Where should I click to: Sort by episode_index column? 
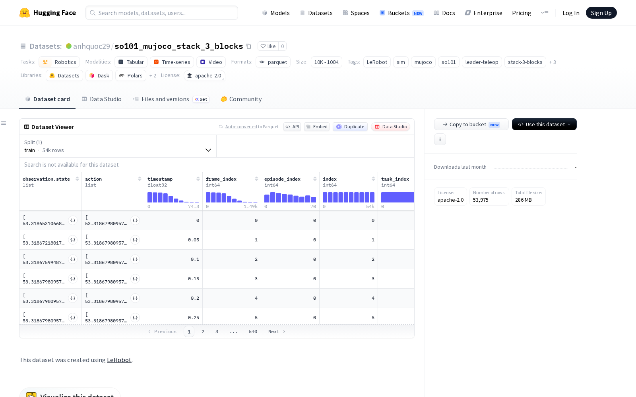coord(315,179)
